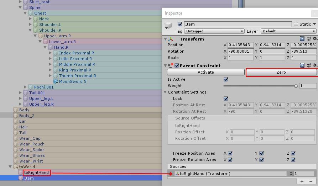Viewport: 318px width, 186px height.
Task: Click the Activate button
Action: [x=205, y=72]
